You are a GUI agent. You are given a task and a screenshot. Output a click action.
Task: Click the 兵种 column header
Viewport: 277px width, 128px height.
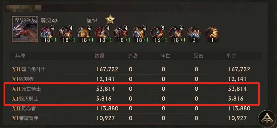[x=20, y=56]
